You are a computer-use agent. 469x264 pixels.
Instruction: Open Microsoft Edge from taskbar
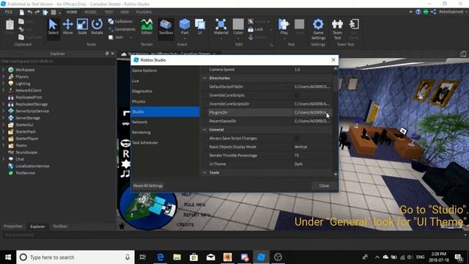click(x=160, y=257)
